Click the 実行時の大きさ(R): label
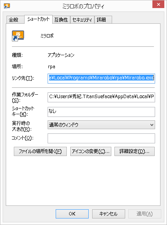 tap(22, 126)
